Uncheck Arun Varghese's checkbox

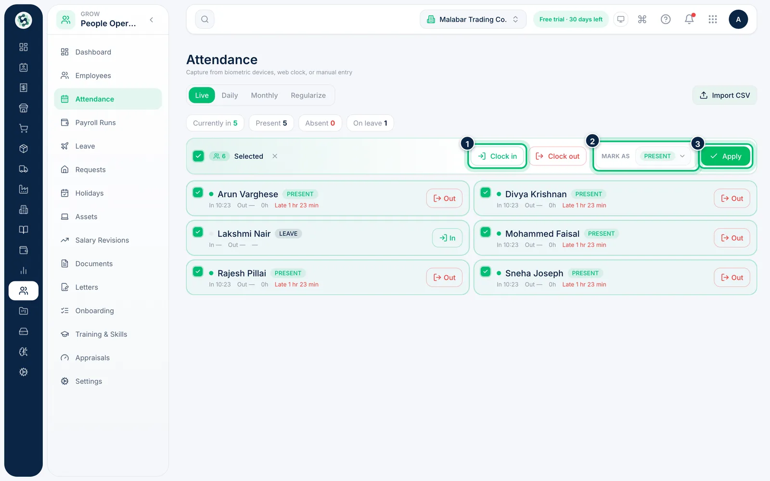click(198, 192)
